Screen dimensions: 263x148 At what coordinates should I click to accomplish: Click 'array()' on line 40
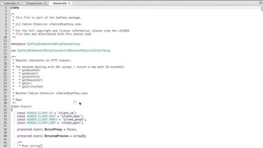79,136
